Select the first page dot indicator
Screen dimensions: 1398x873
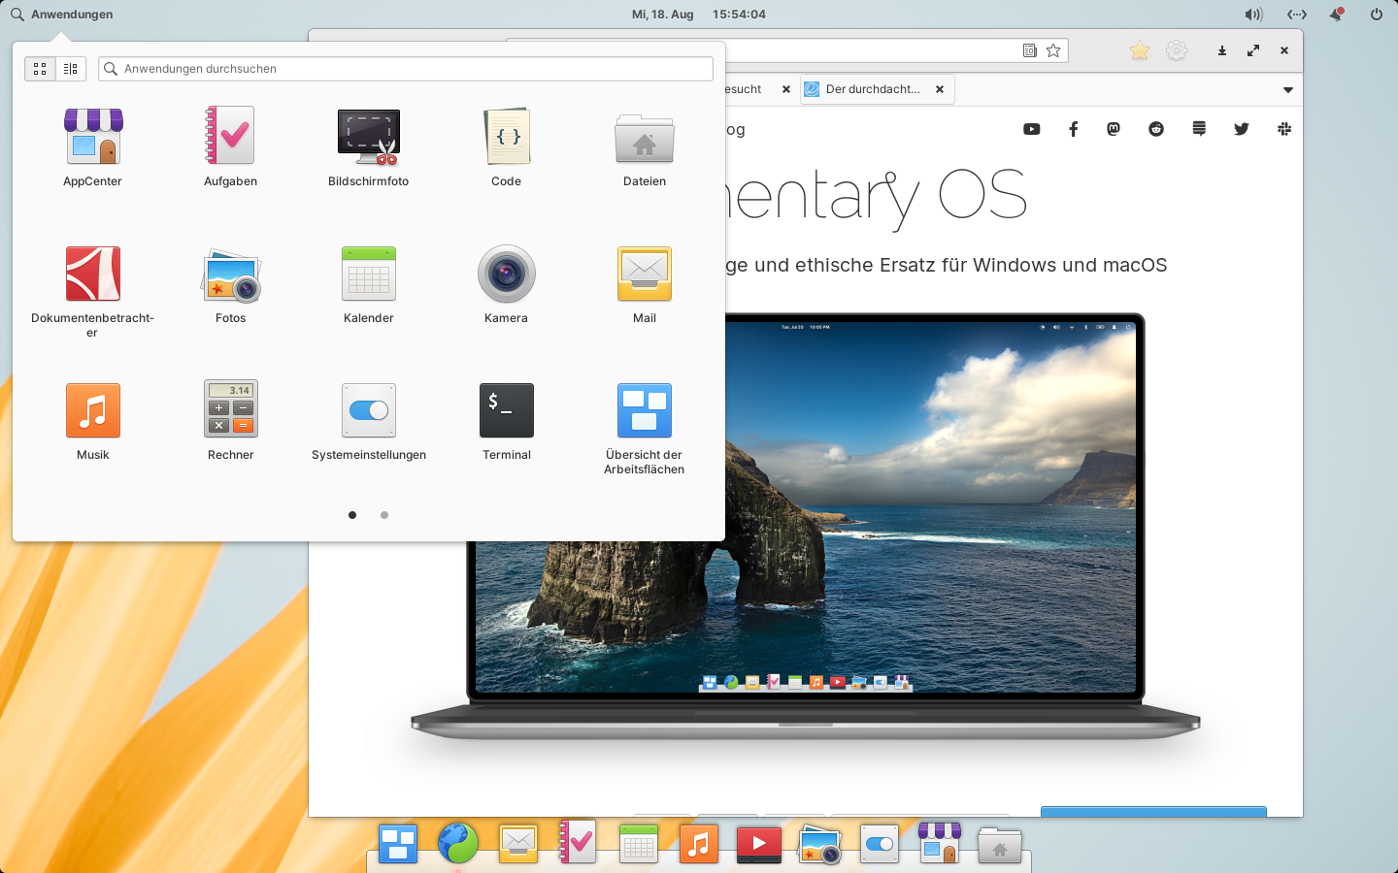click(x=351, y=515)
